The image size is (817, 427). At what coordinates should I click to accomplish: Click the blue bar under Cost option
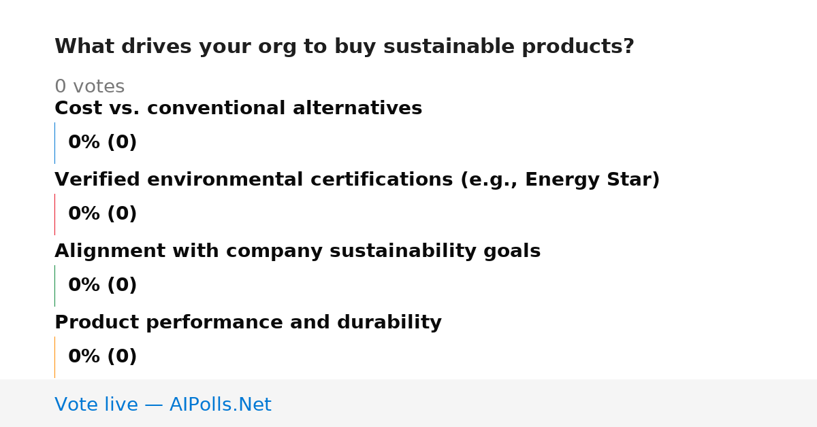54,143
